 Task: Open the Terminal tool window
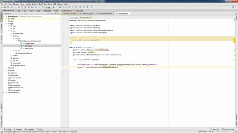click(7, 129)
